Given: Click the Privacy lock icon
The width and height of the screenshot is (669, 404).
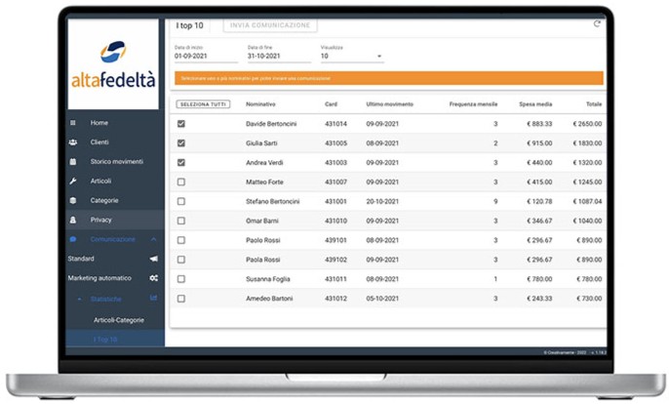Looking at the screenshot, I should tap(73, 220).
